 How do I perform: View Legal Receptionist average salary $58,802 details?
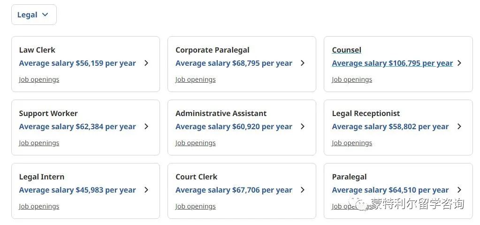tap(390, 127)
